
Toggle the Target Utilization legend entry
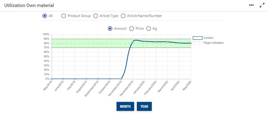point(198,43)
